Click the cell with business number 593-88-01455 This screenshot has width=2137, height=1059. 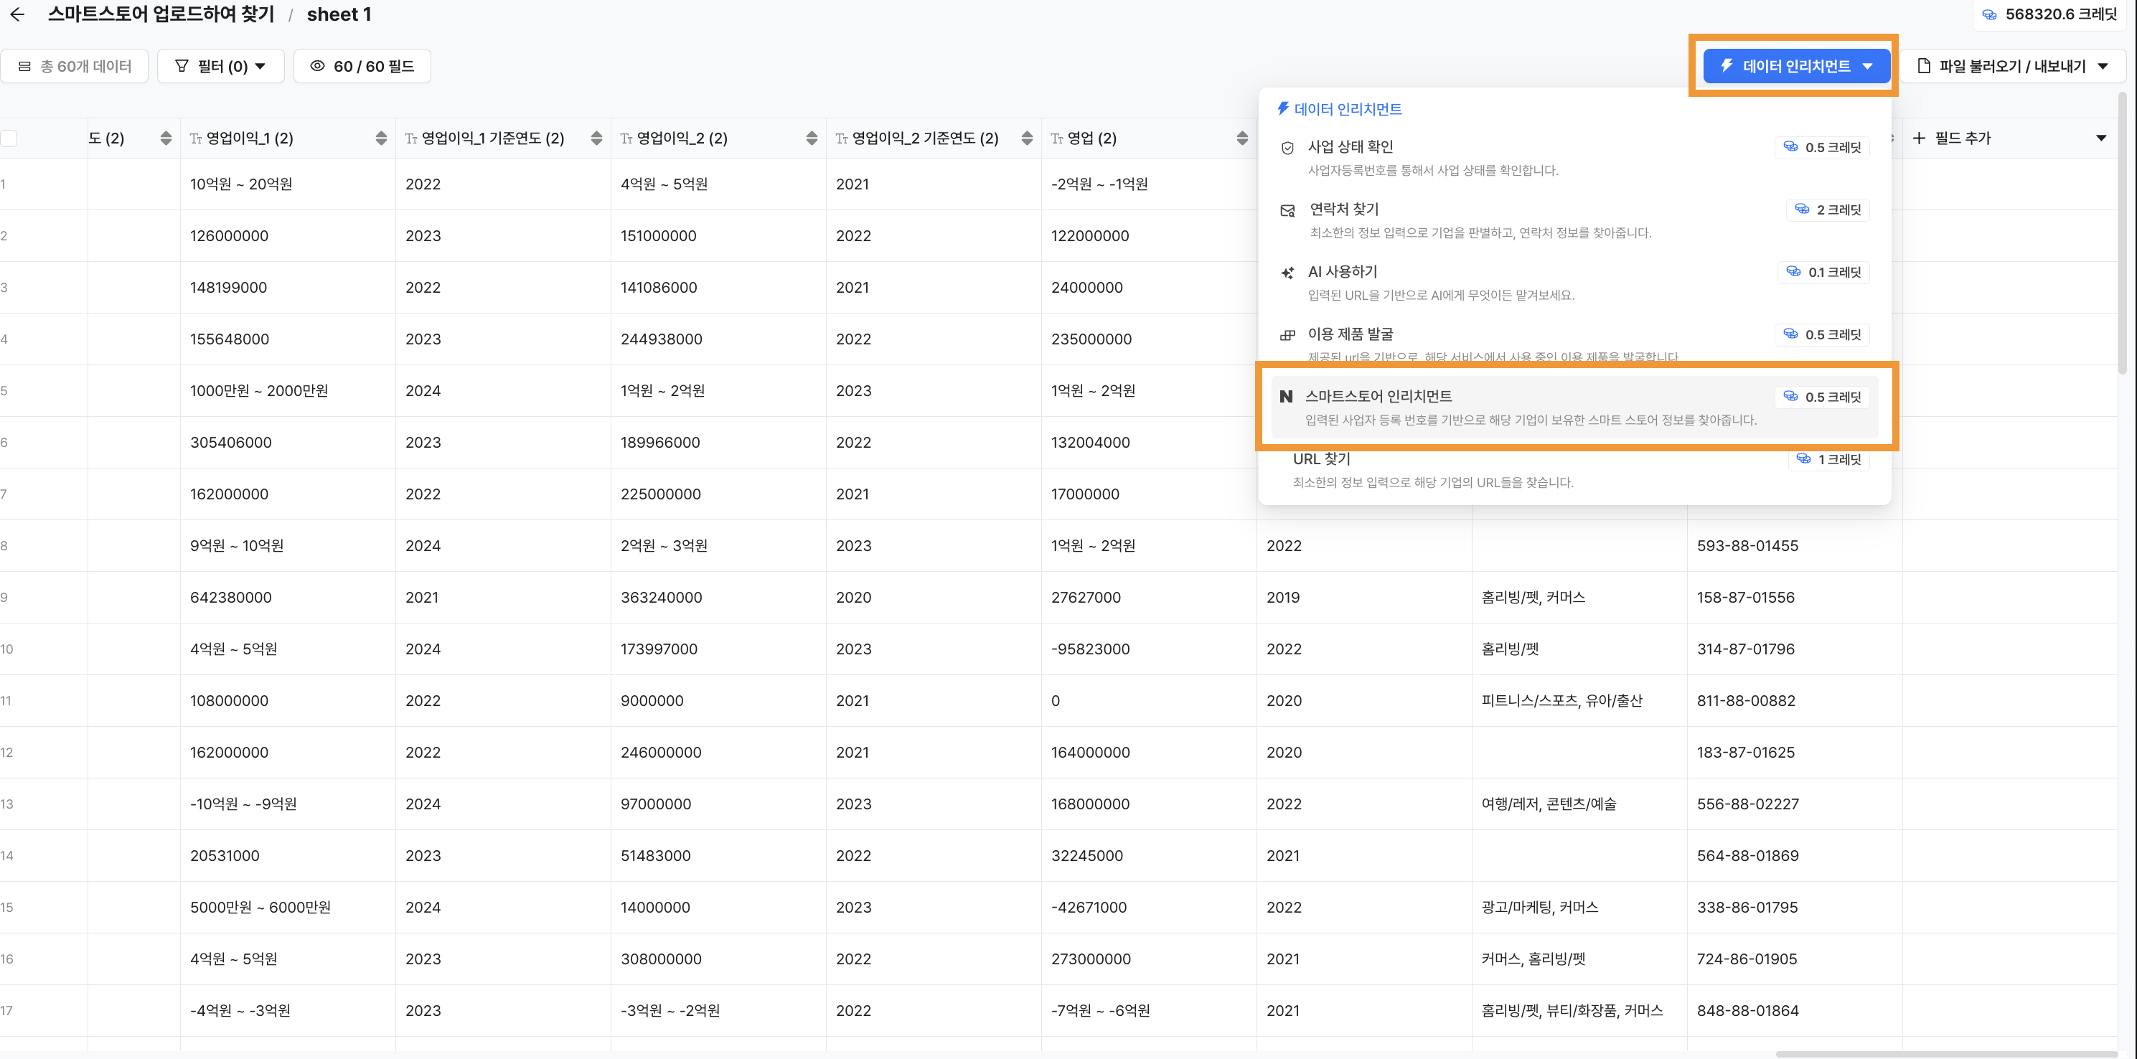(x=1747, y=546)
